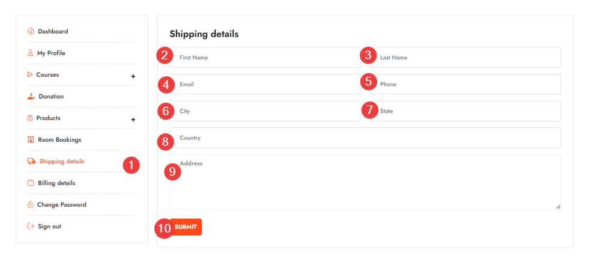
Task: Click the Courses play icon
Action: point(30,75)
